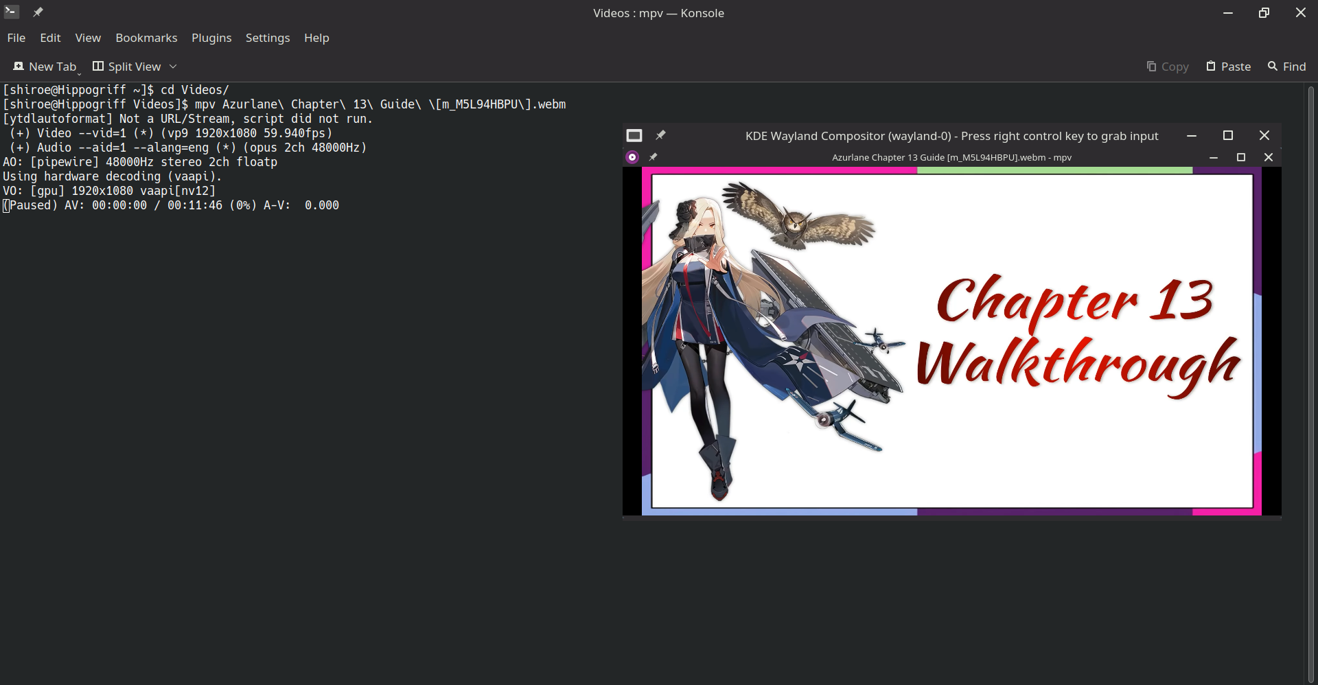The image size is (1318, 685).
Task: Click the Paste toolbar button
Action: [x=1229, y=67]
